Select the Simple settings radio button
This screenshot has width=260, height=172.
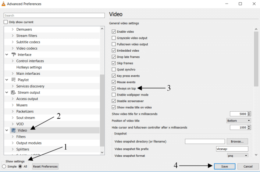(x=4, y=166)
